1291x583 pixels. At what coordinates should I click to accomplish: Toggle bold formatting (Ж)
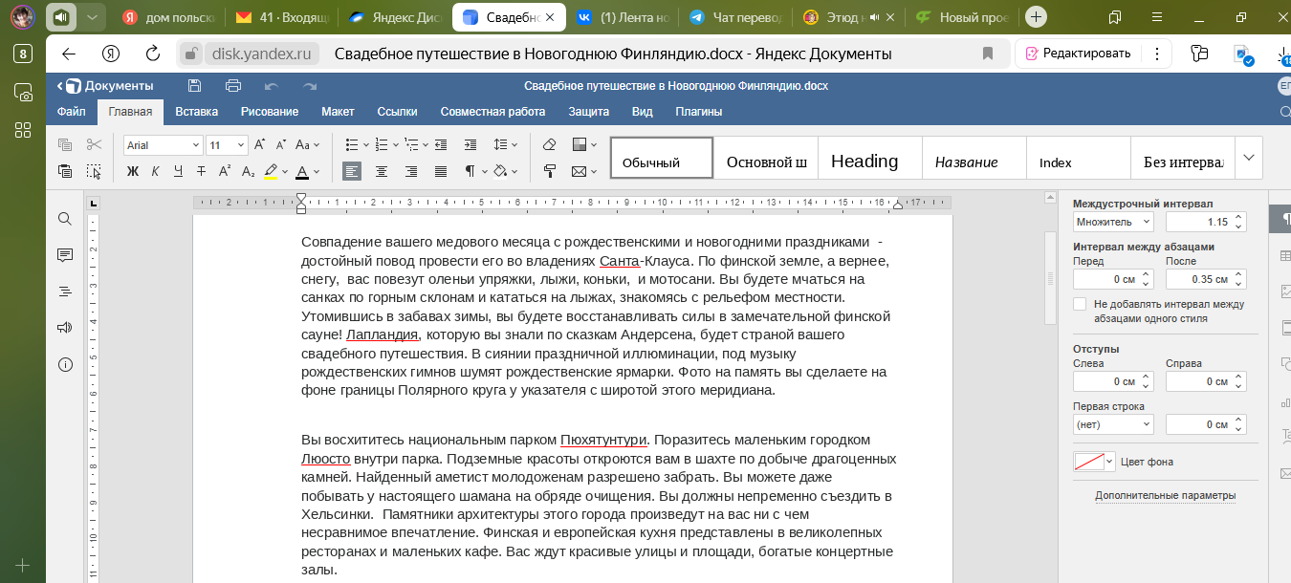[133, 172]
